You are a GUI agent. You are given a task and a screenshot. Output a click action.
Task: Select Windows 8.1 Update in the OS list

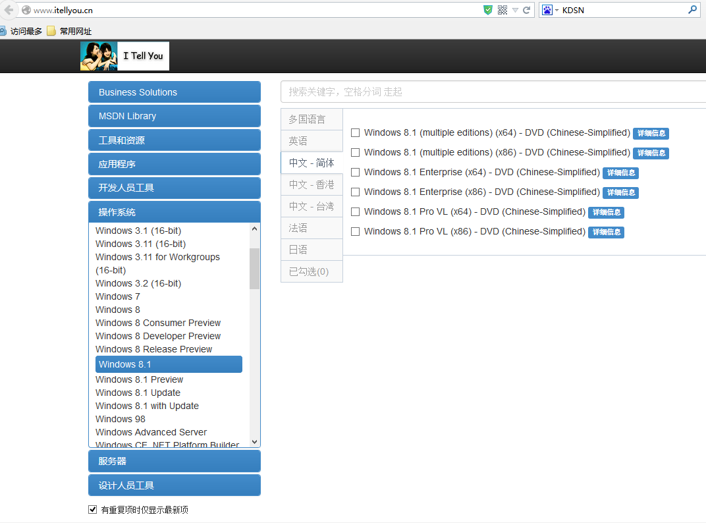[x=138, y=393]
